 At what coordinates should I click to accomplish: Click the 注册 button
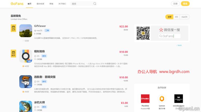point(175,4)
